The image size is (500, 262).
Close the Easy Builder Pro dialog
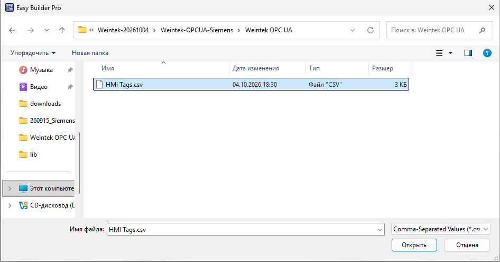coord(492,7)
